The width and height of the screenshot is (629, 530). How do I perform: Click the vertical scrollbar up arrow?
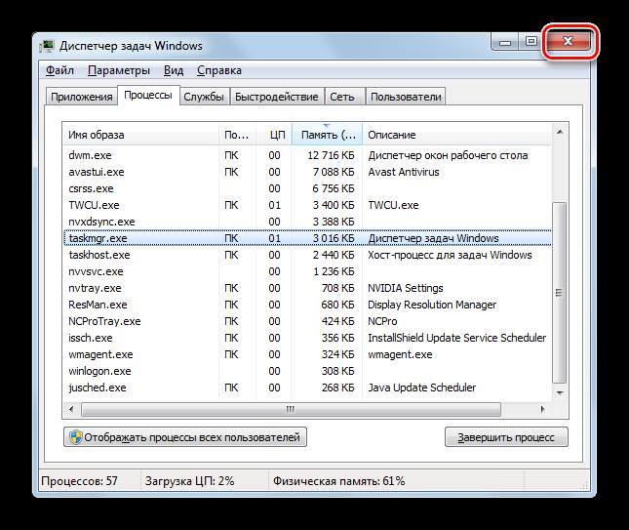click(x=560, y=132)
